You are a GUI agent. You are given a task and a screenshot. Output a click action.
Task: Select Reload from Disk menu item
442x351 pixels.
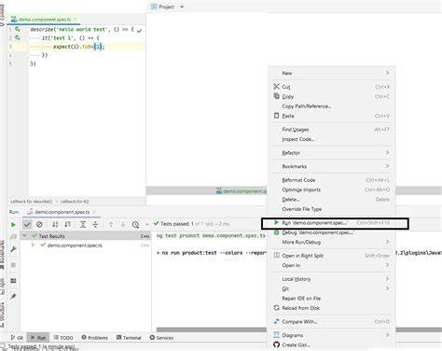click(331, 308)
